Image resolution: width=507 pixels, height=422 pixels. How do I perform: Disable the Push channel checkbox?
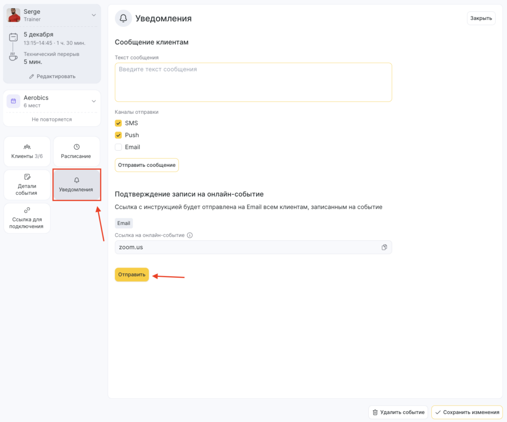tap(118, 135)
